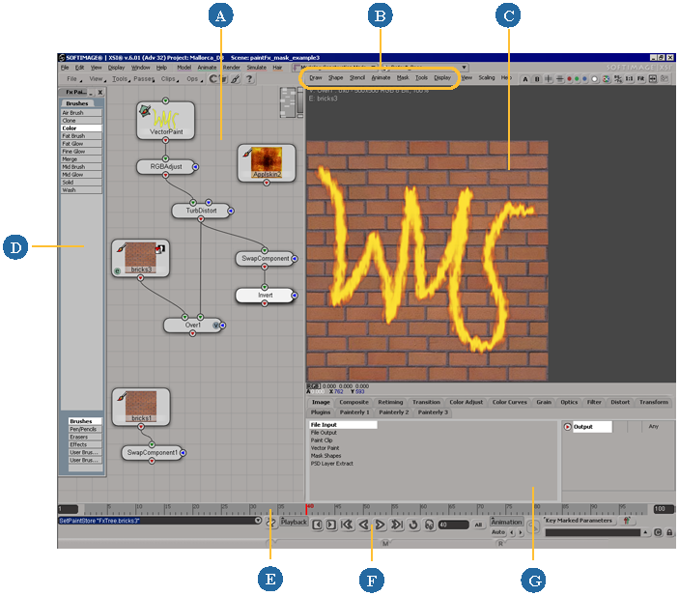Show all RGB channels combined icon
The height and width of the screenshot is (596, 679).
607,79
